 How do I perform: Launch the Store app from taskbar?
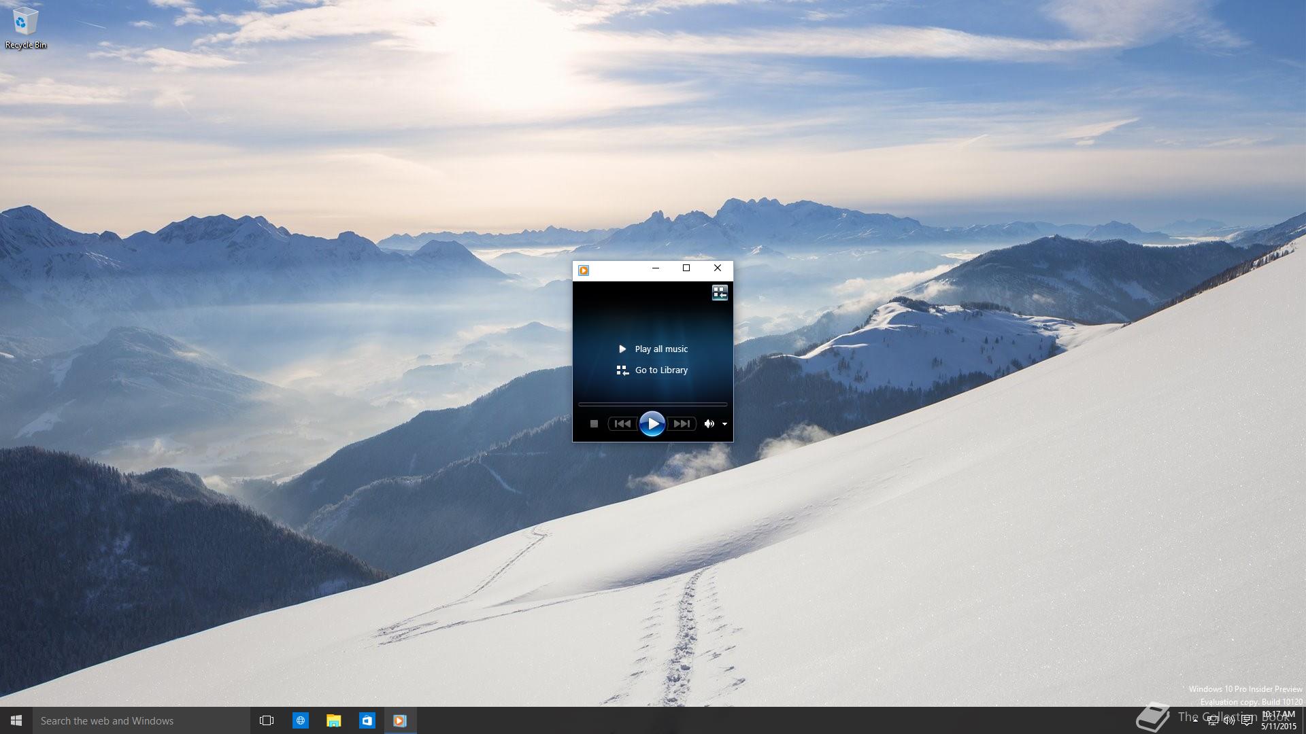coord(367,720)
